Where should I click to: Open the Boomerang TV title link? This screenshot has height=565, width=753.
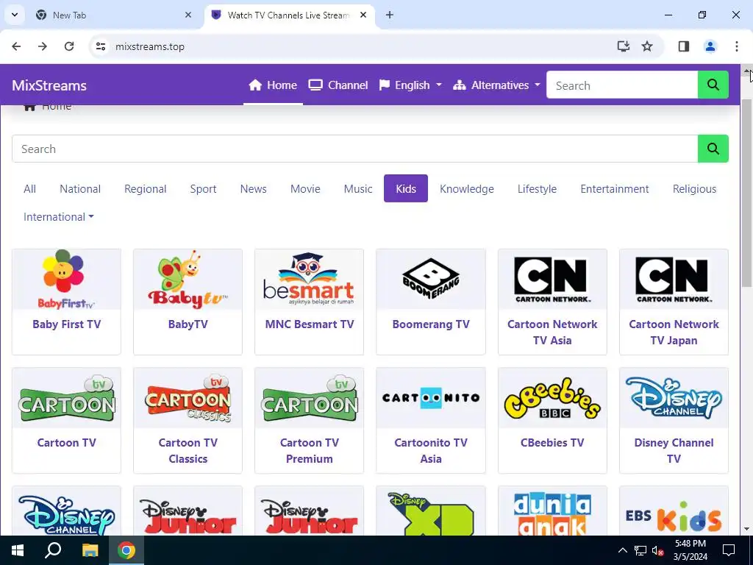[x=431, y=324]
